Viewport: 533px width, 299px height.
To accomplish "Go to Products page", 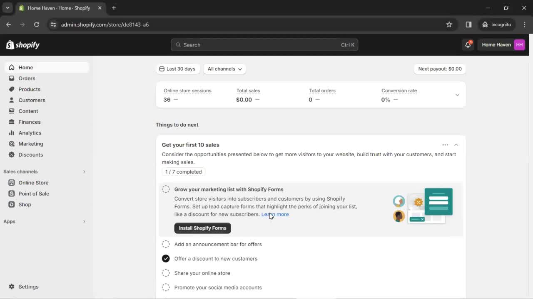I will pos(46,89).
